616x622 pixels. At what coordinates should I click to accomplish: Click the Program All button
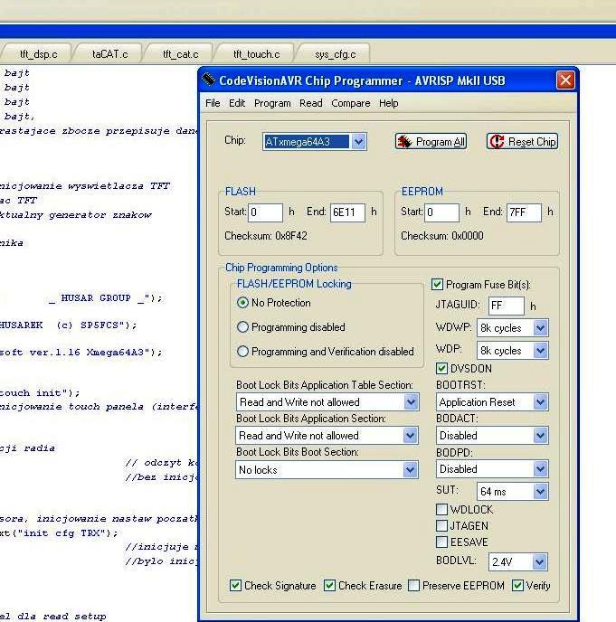click(431, 142)
